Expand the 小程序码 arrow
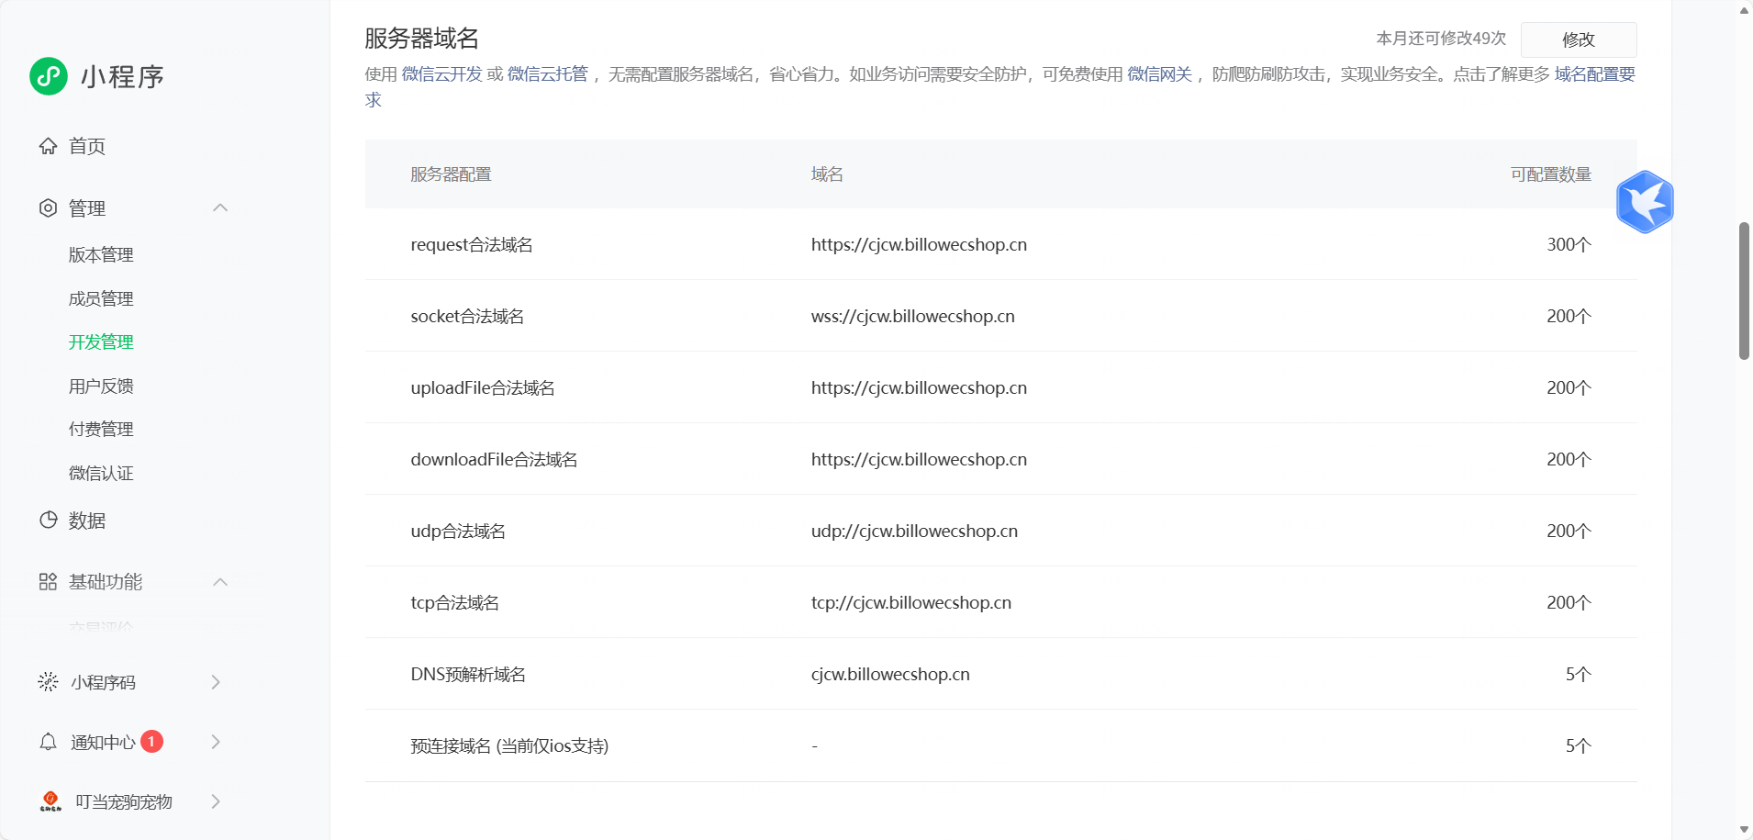 216,682
